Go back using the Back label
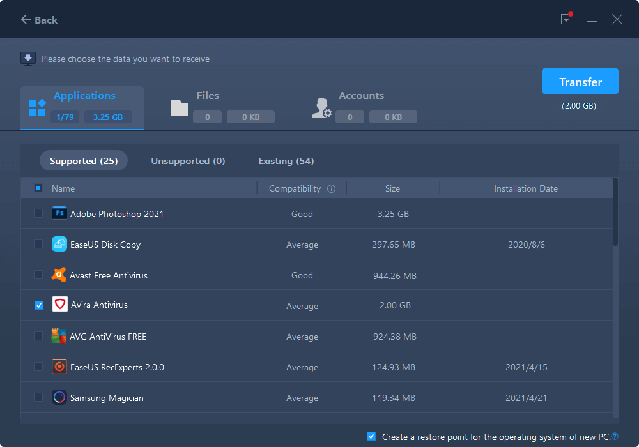Viewport: 639px width, 447px height. point(46,20)
